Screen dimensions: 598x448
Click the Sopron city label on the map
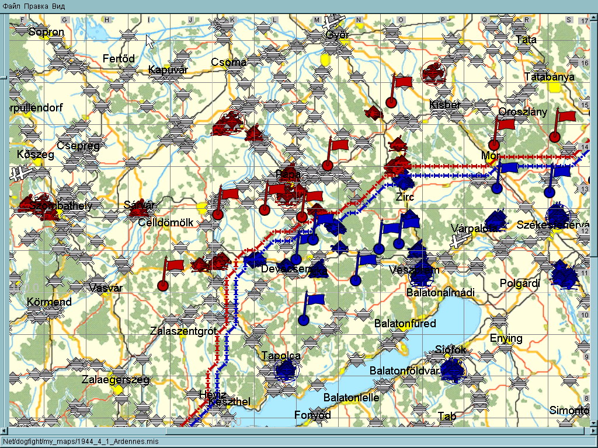(46, 32)
